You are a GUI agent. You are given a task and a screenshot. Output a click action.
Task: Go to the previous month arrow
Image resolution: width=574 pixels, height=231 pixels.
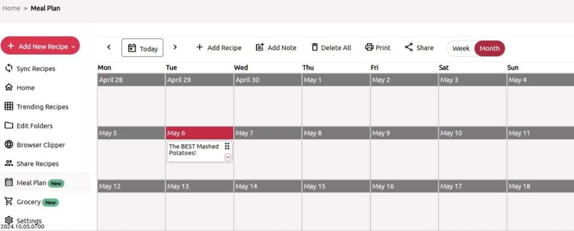pos(109,48)
